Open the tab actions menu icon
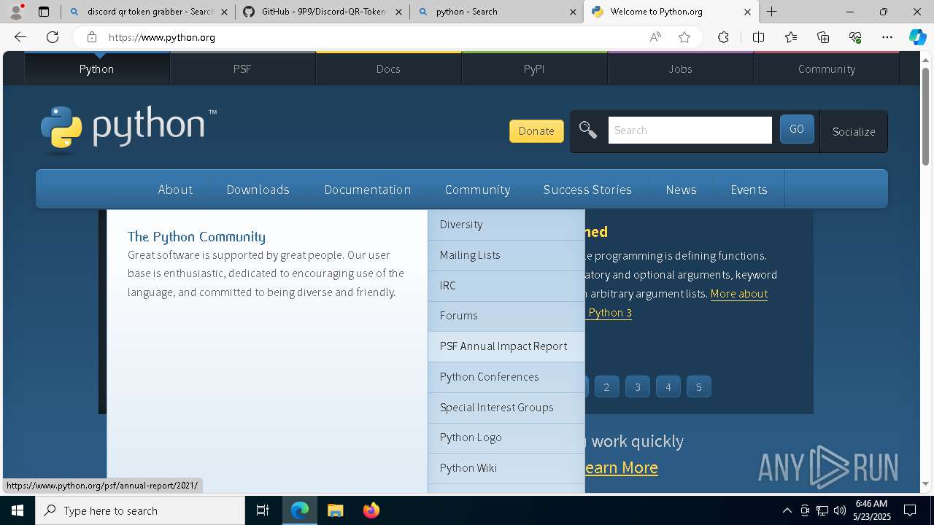The height and width of the screenshot is (525, 934). 44,12
